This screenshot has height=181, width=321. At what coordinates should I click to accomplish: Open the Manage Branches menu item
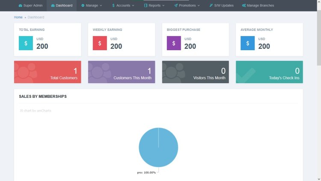[258, 6]
